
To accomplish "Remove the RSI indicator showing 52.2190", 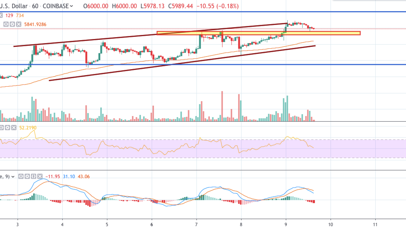I will [14, 128].
